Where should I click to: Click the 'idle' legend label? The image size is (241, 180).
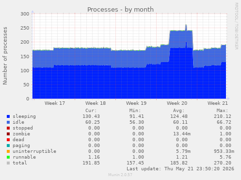pyautogui.click(x=18, y=122)
